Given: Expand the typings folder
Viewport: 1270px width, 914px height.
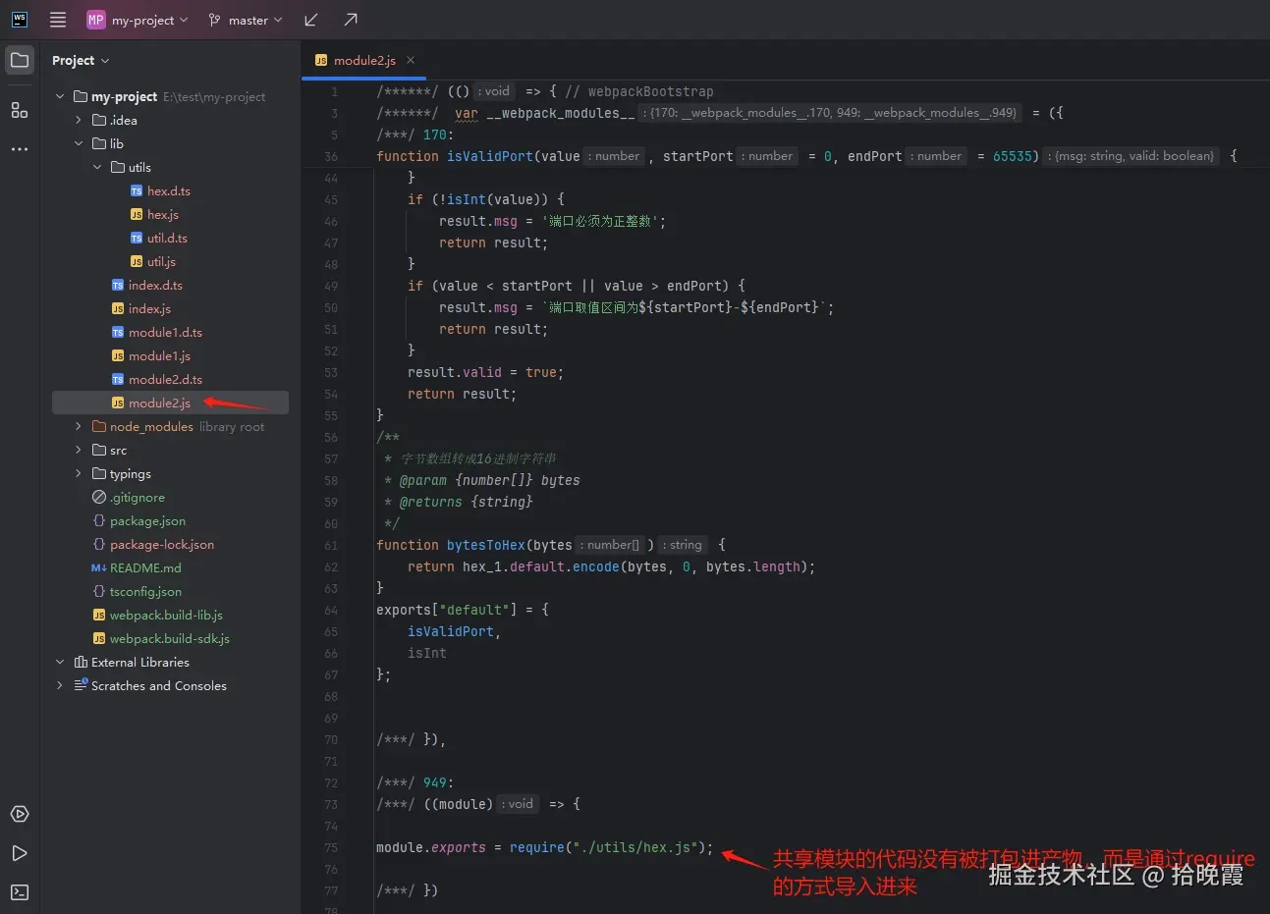Looking at the screenshot, I should click(x=79, y=473).
